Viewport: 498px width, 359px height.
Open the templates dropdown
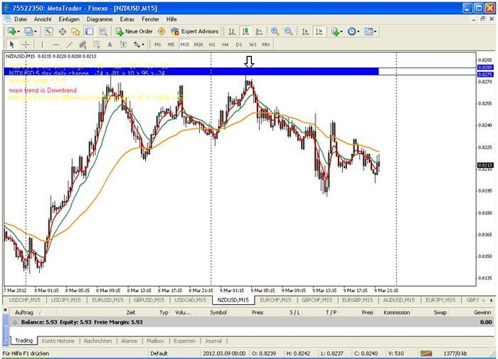370,32
